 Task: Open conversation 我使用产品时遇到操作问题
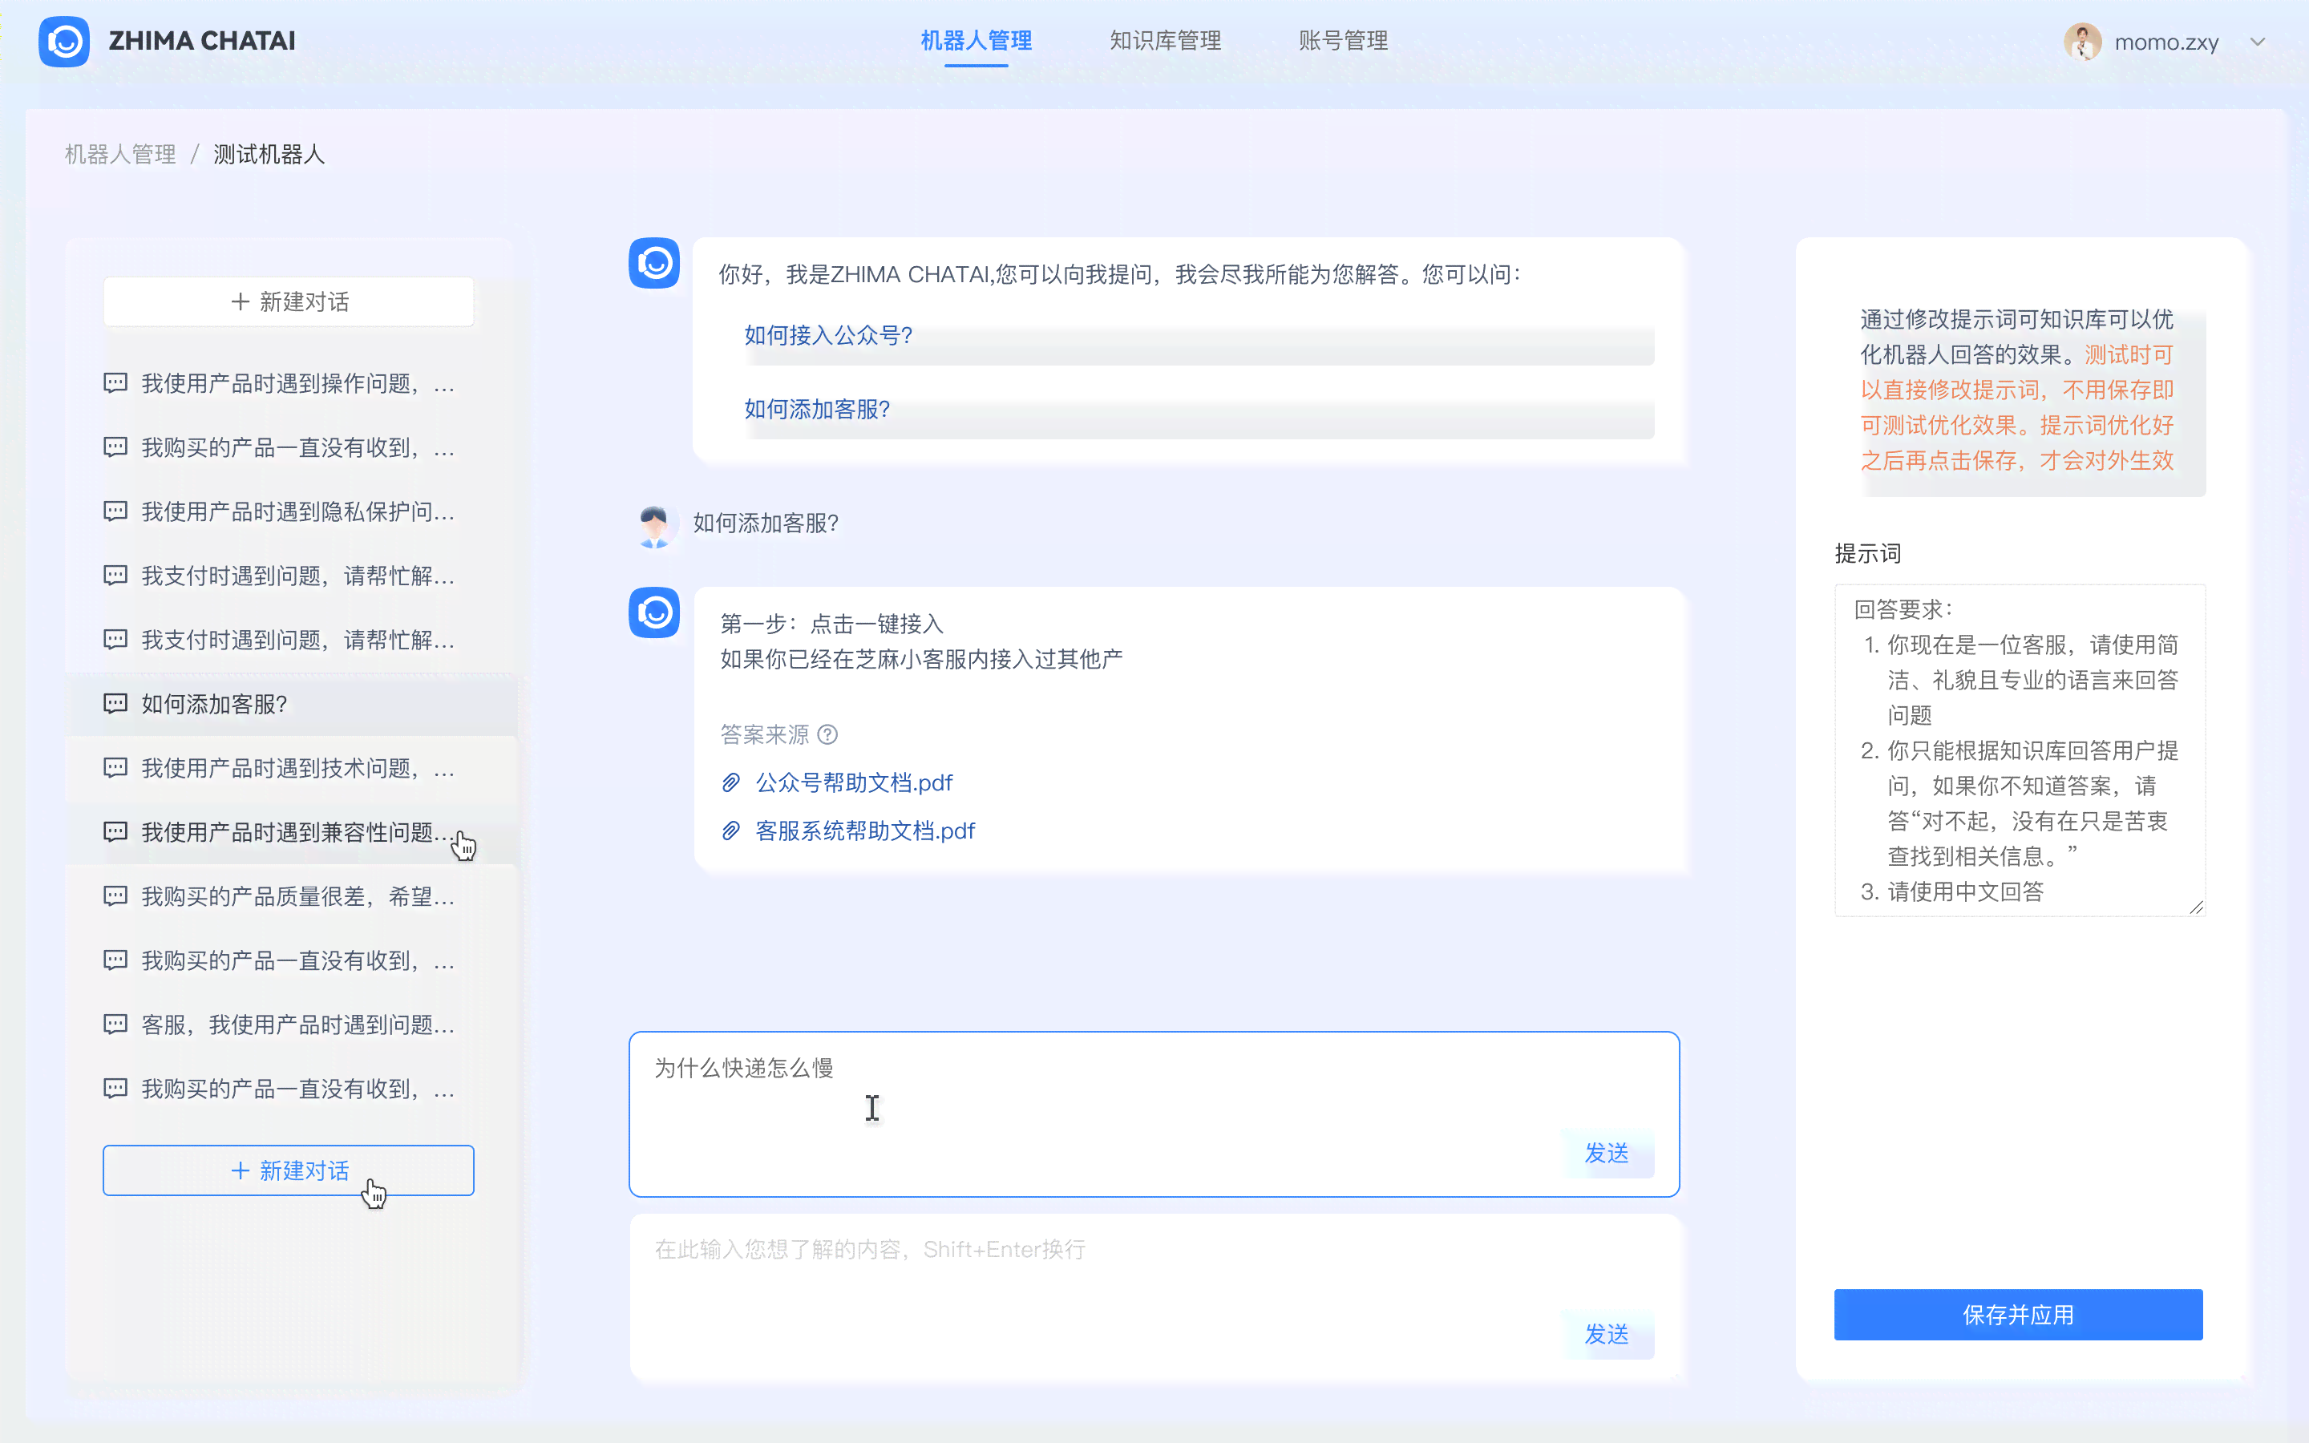pyautogui.click(x=290, y=384)
